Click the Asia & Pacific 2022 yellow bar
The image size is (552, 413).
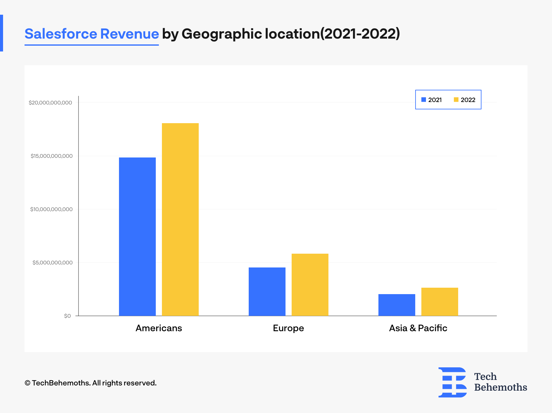click(x=440, y=302)
